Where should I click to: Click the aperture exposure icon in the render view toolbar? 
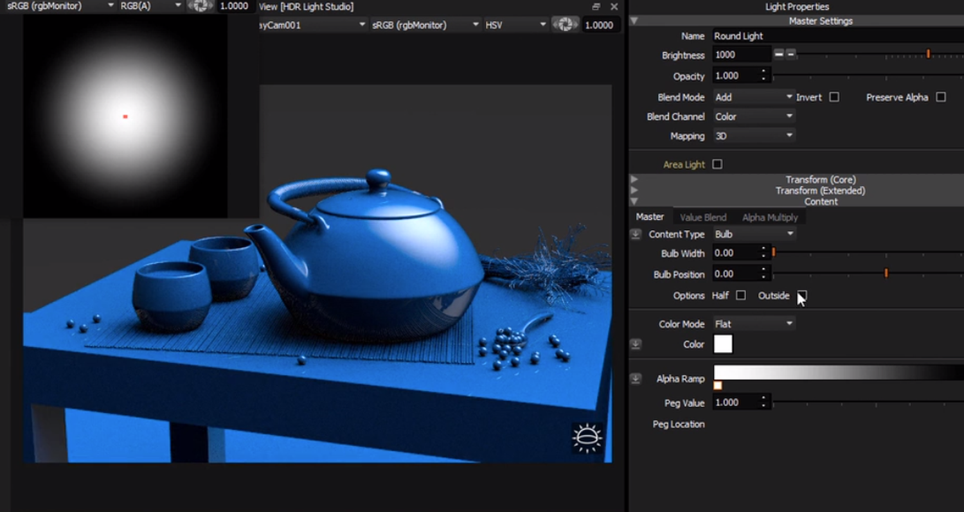(565, 24)
